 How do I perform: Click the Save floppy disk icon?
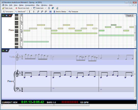[x=50, y=12]
